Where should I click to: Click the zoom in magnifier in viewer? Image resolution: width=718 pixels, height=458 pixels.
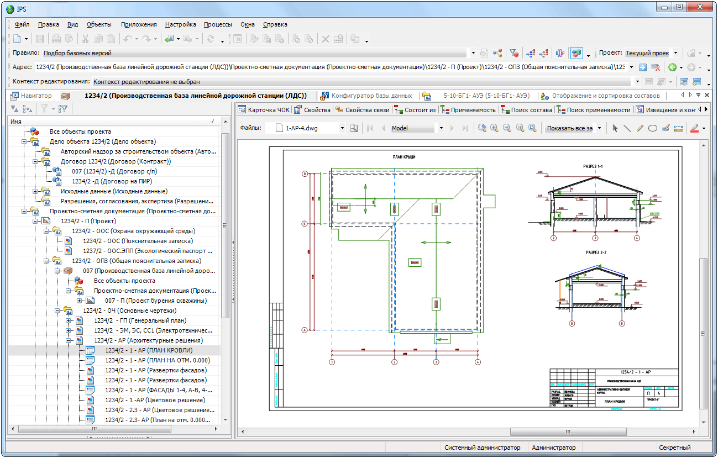(494, 128)
